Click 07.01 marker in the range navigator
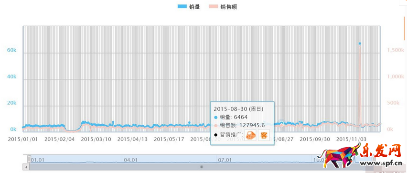407x173 pixels. (225, 160)
